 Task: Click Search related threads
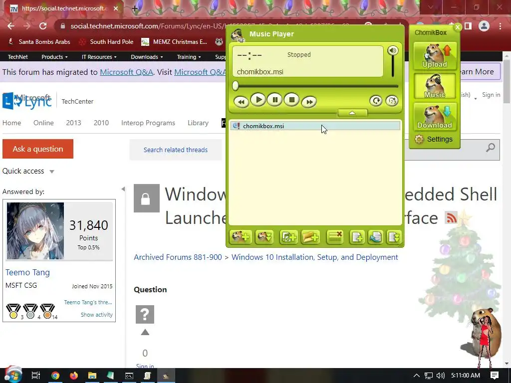(x=176, y=150)
